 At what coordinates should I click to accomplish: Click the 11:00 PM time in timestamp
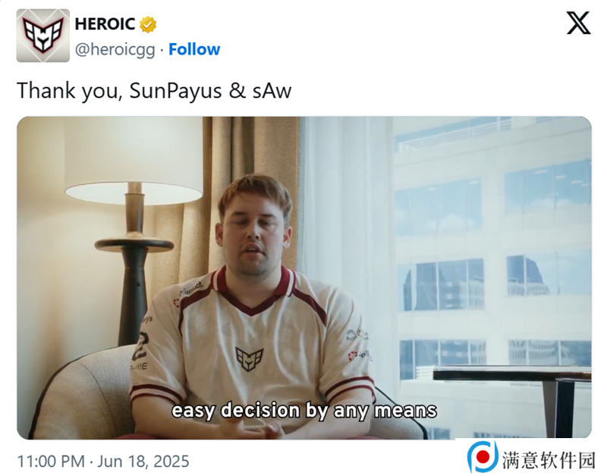51,462
